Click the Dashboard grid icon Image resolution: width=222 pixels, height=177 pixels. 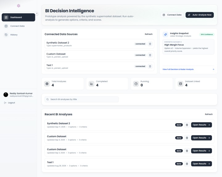coord(6,17)
